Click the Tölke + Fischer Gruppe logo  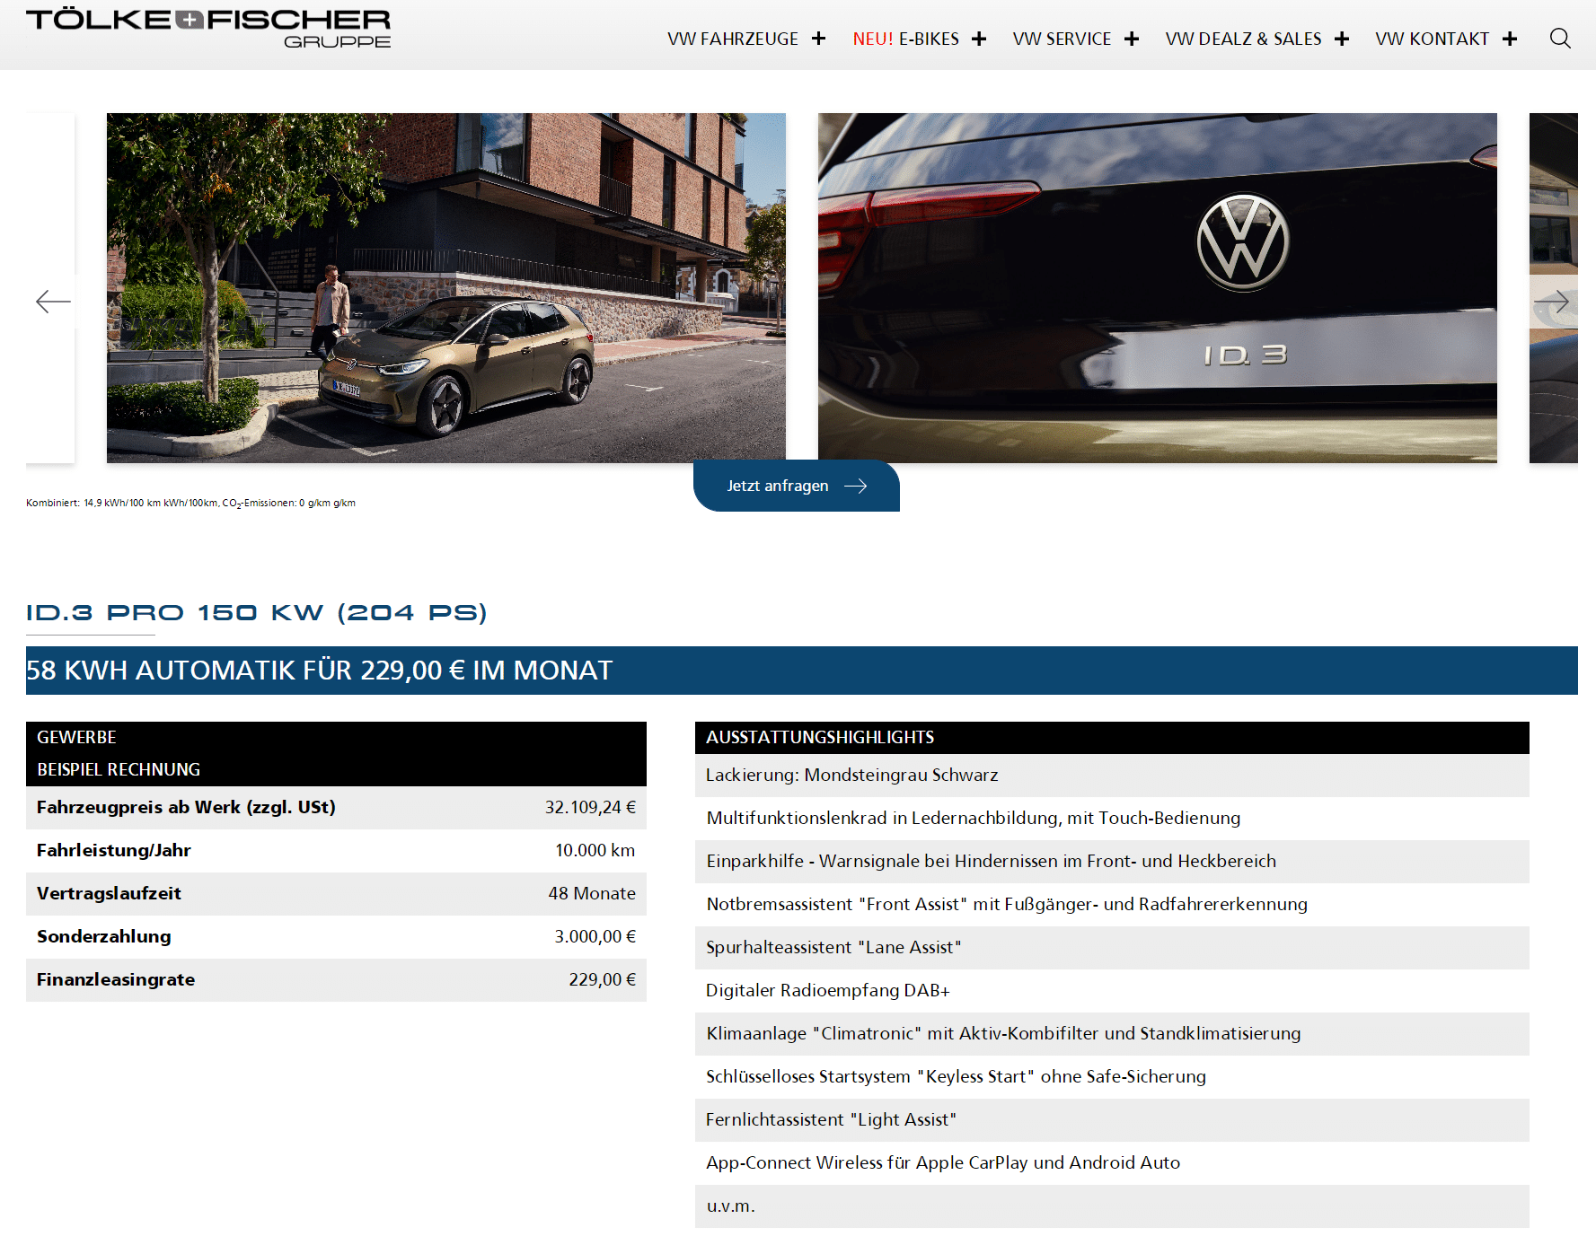[208, 29]
